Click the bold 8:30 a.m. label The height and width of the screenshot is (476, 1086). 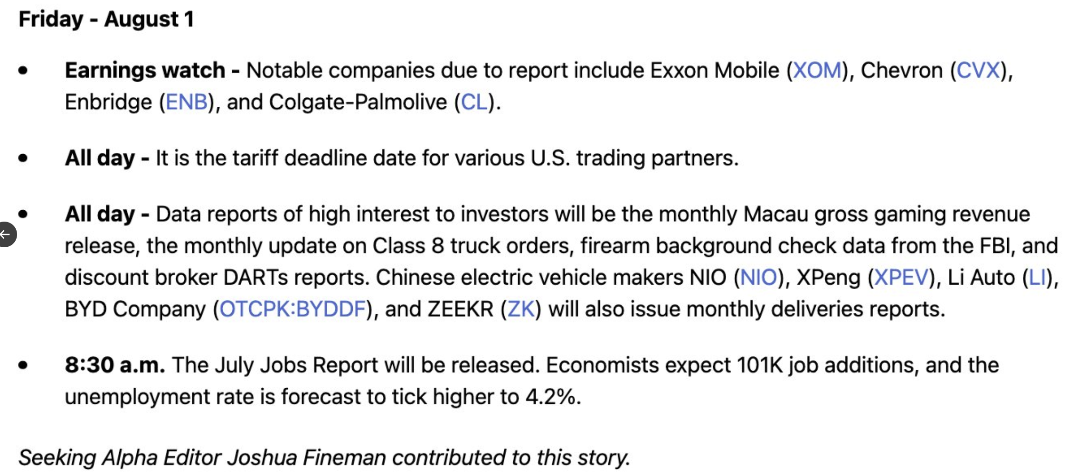point(115,365)
